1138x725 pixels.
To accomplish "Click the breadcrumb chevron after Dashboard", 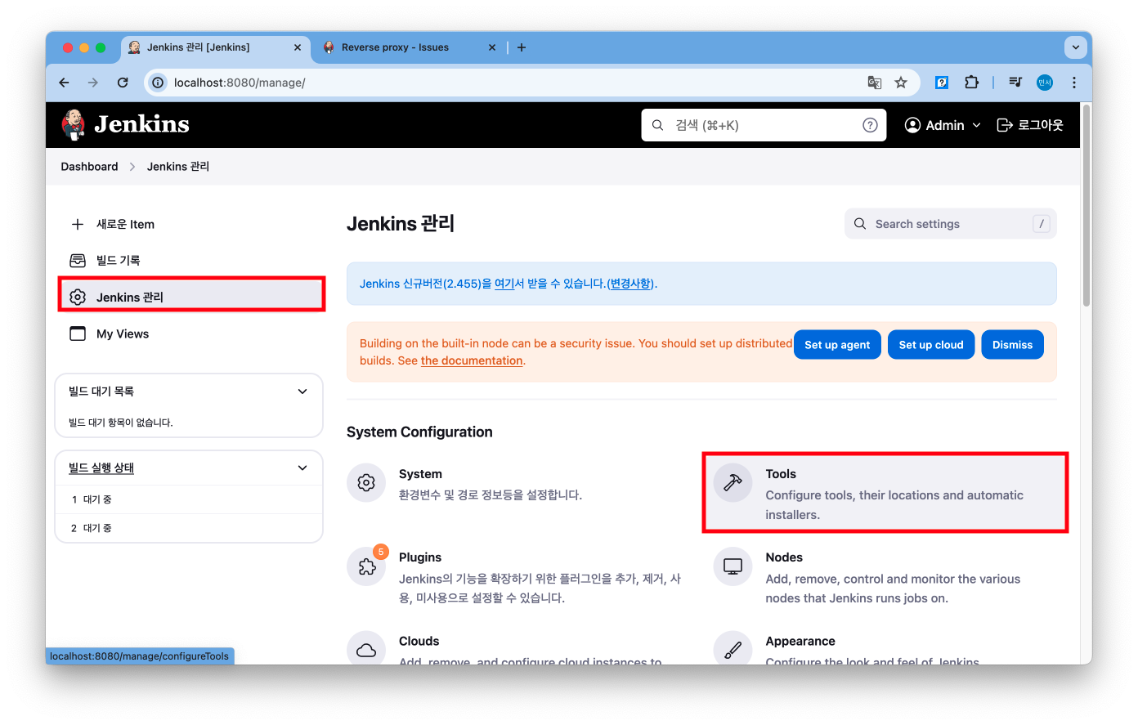I will (x=132, y=167).
